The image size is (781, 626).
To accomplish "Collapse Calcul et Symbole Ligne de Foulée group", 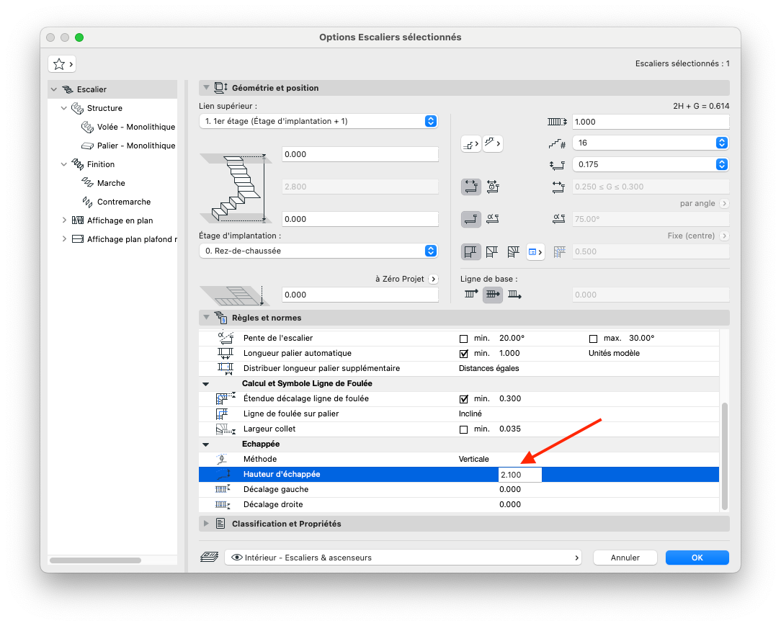I will (206, 384).
